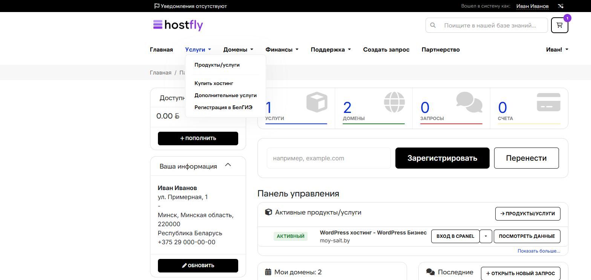
Task: Click the Республика Беларусь text
Action: pyautogui.click(x=190, y=233)
